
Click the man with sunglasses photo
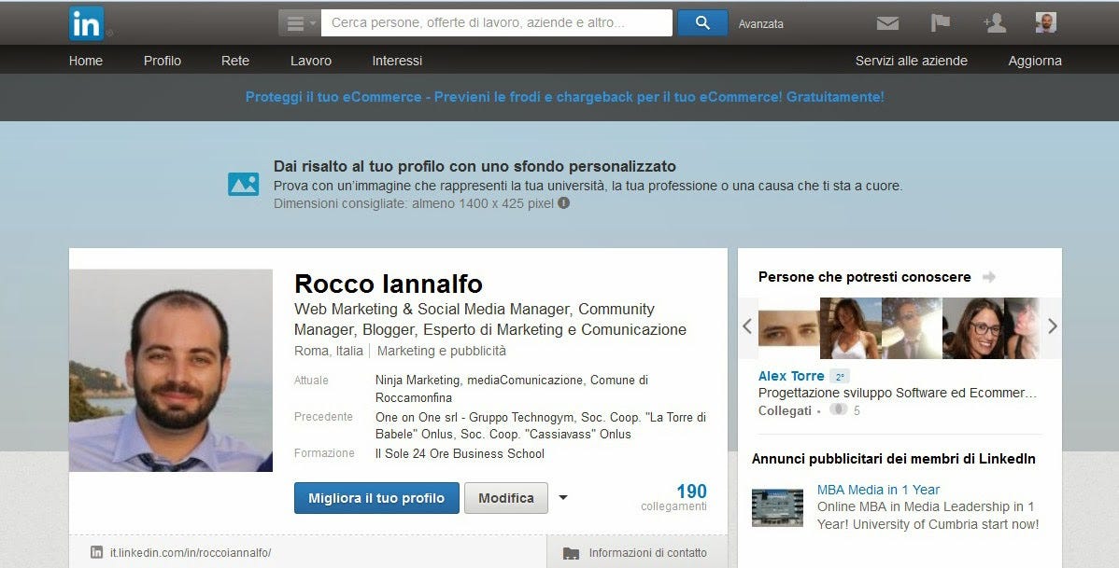tap(912, 327)
